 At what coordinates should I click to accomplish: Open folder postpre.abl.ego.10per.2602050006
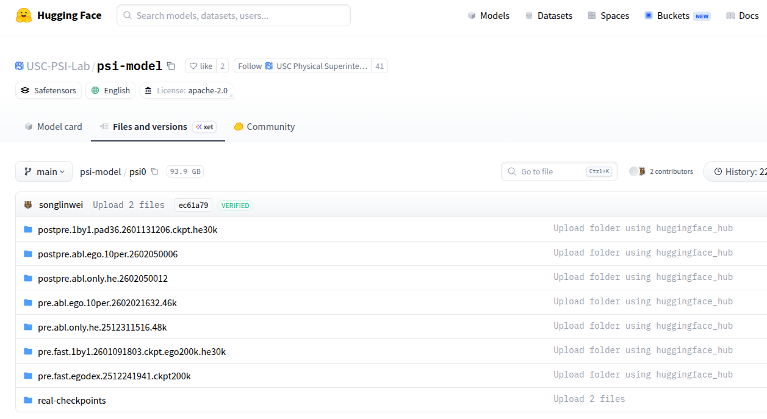108,254
